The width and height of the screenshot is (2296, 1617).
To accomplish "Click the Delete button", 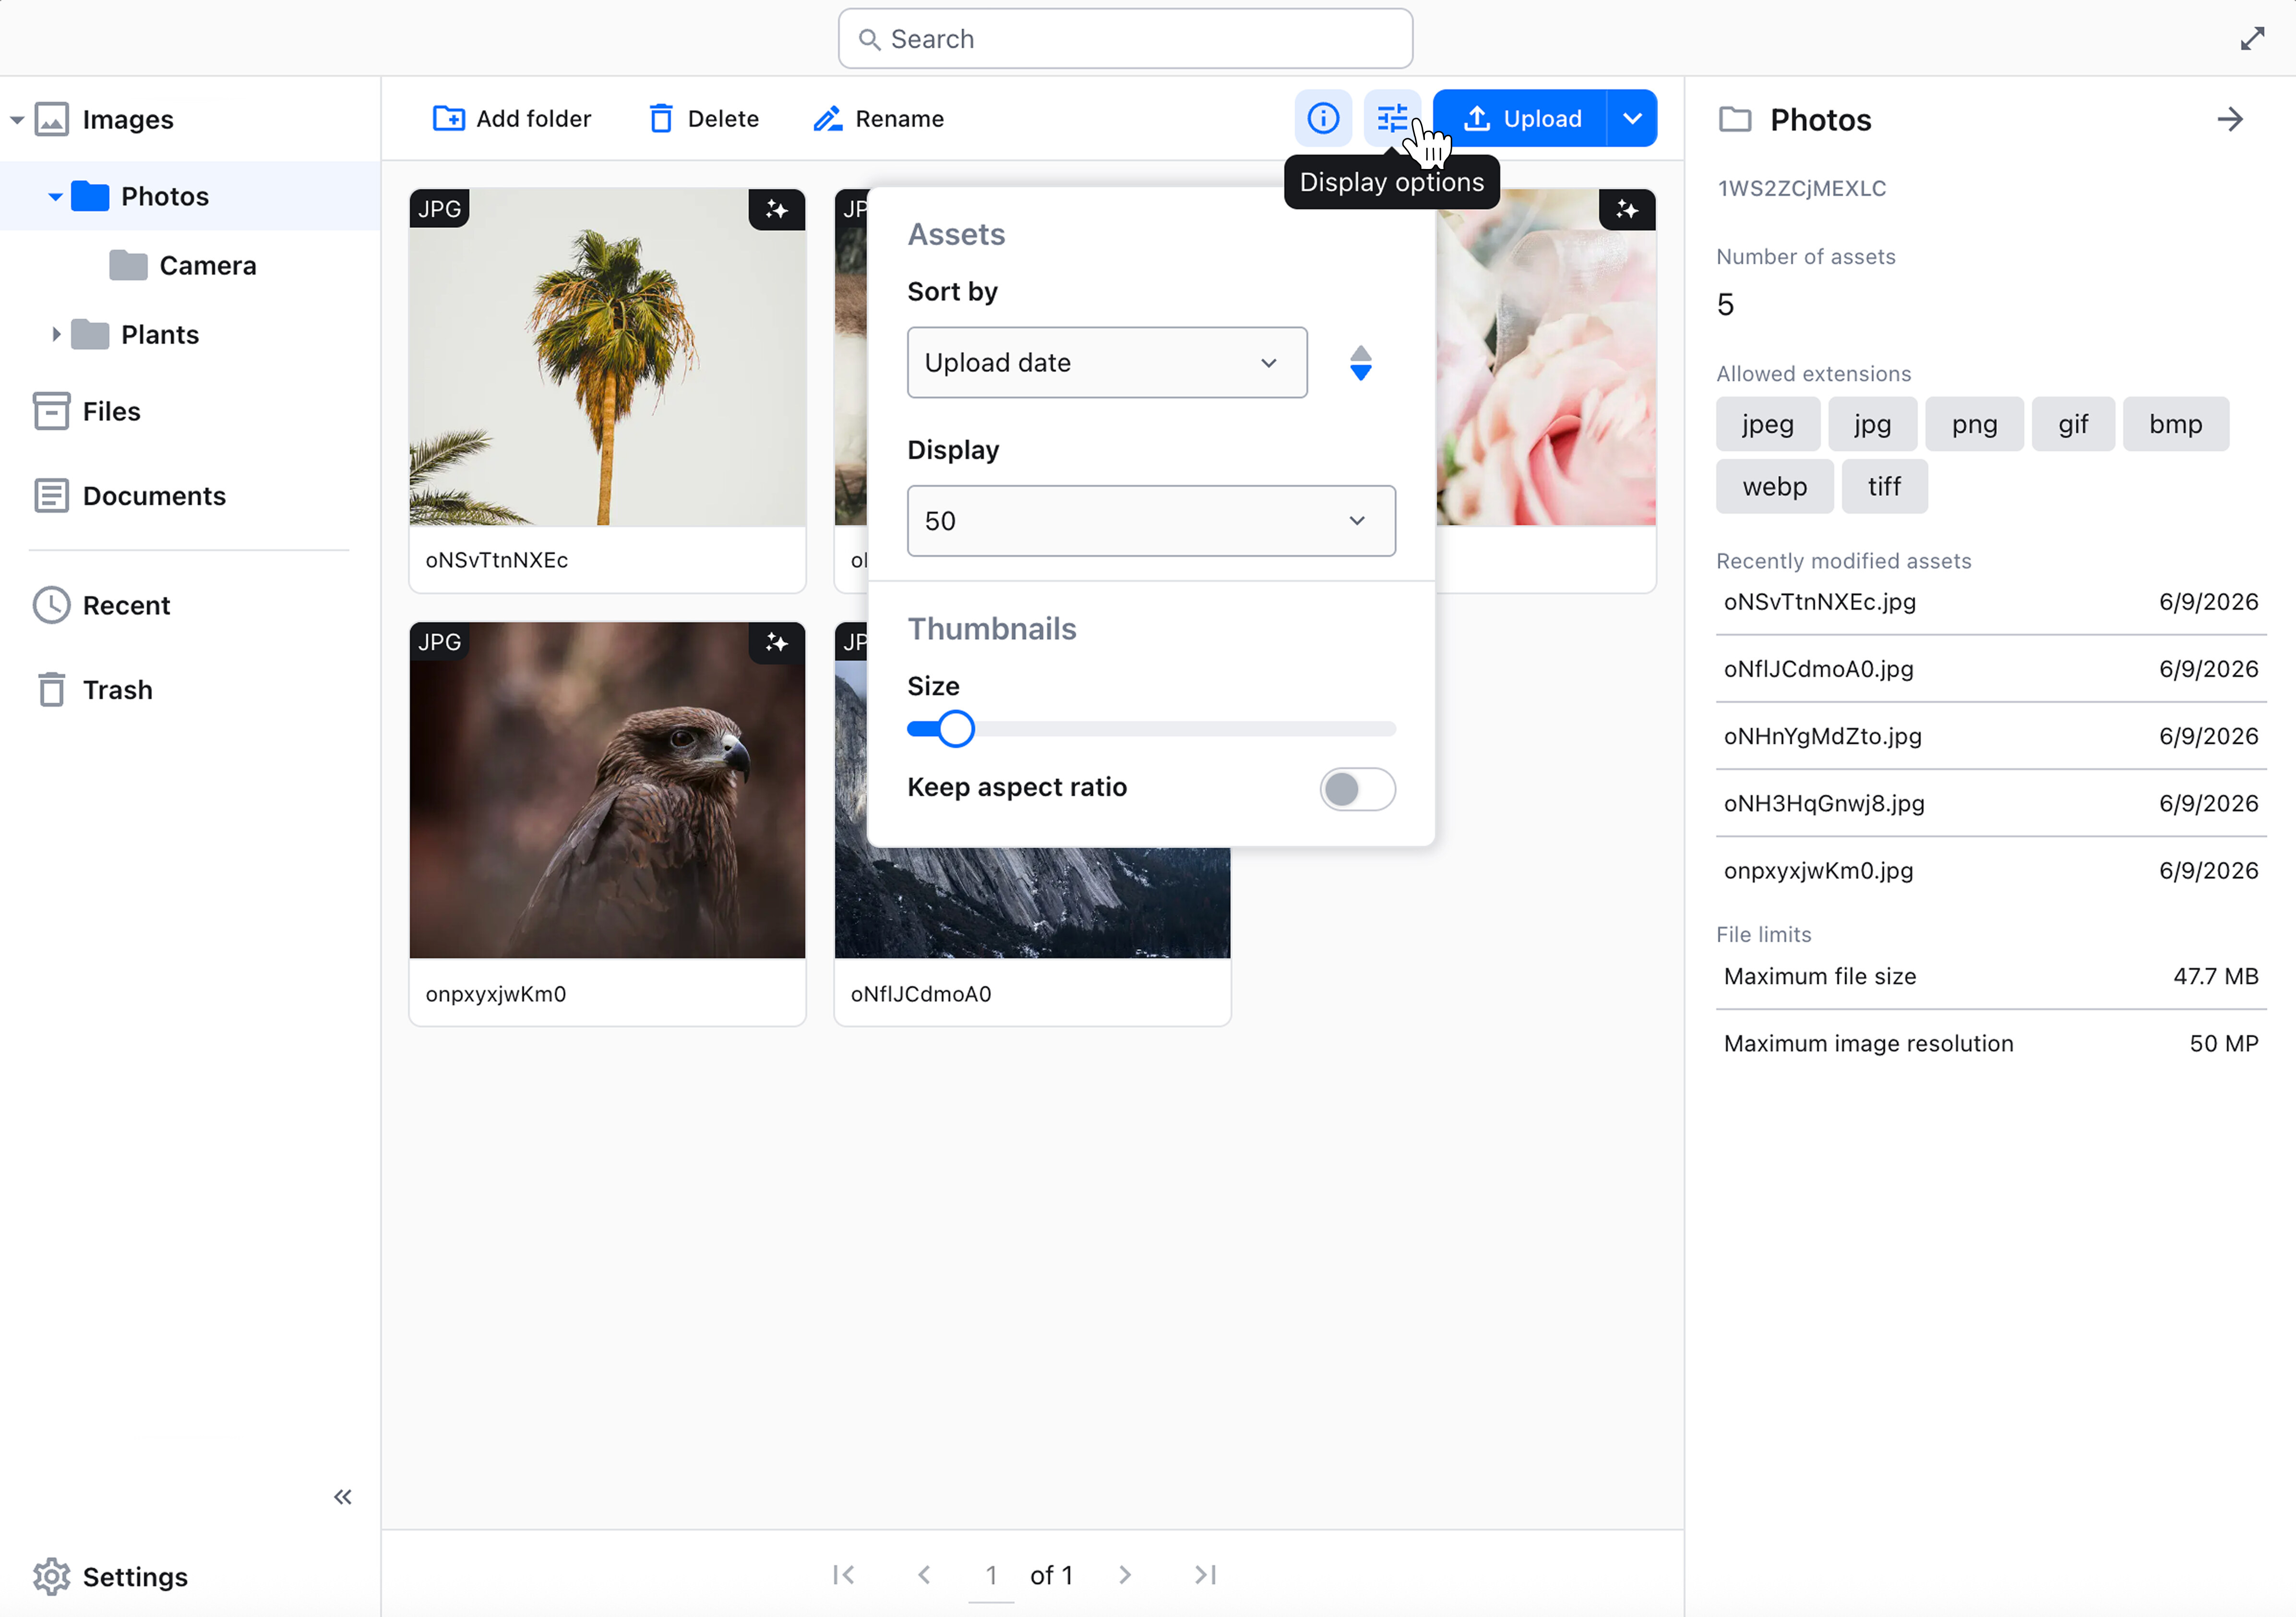I will tap(704, 118).
